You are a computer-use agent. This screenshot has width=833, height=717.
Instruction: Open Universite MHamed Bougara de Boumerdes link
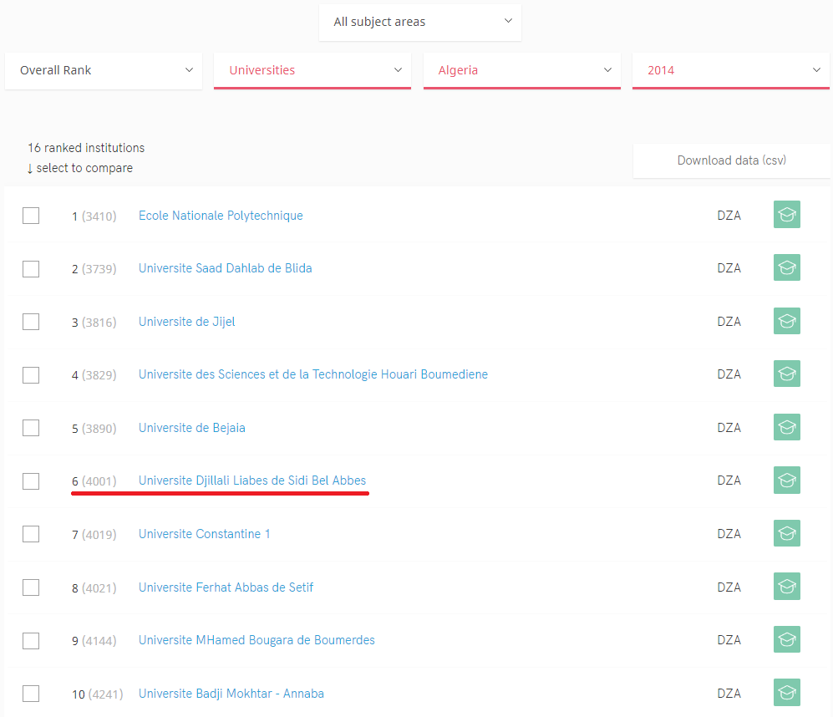(x=257, y=640)
